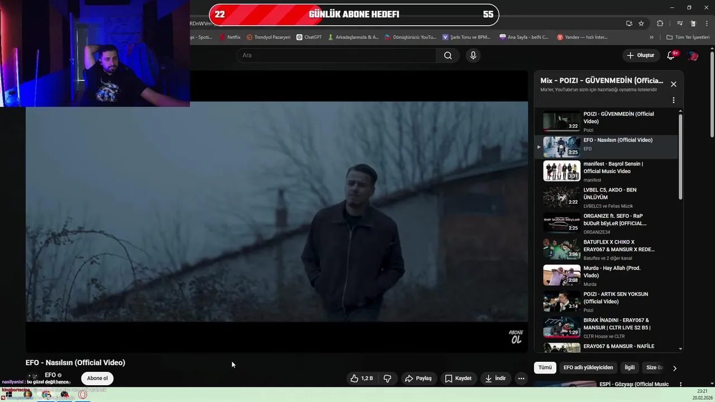Open the Trendyol Pazaryeri bookmark
This screenshot has width=715, height=402.
pos(269,37)
